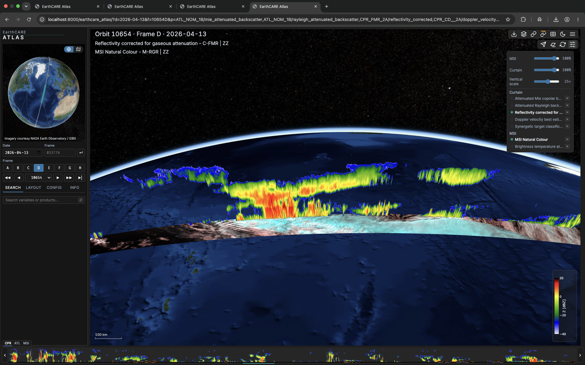
Task: Select frame G
Action: tap(70, 168)
